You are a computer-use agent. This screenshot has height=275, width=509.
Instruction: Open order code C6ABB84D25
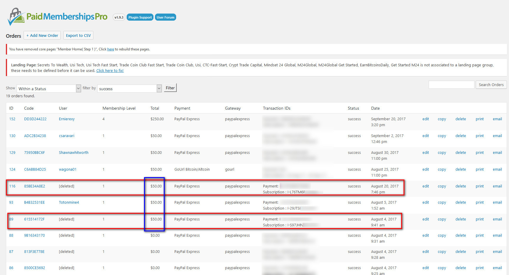tap(35, 169)
